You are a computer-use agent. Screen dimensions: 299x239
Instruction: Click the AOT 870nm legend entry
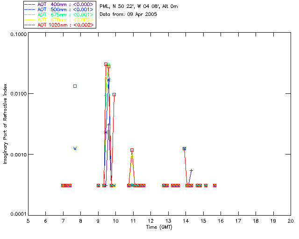point(59,20)
